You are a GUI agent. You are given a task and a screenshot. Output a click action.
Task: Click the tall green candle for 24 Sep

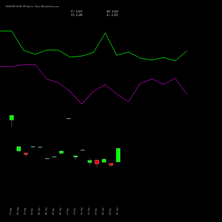click(118, 155)
